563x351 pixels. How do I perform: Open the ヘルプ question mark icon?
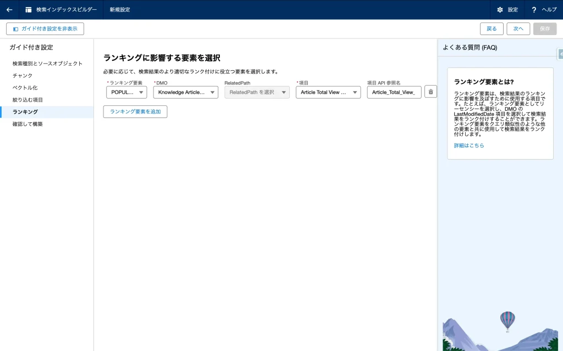(x=534, y=10)
